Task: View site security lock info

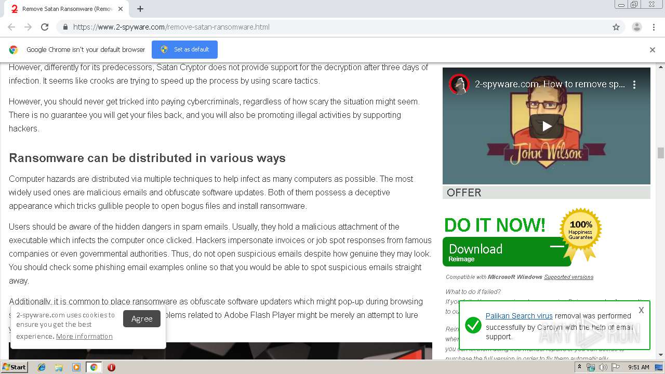Action: 65,27
